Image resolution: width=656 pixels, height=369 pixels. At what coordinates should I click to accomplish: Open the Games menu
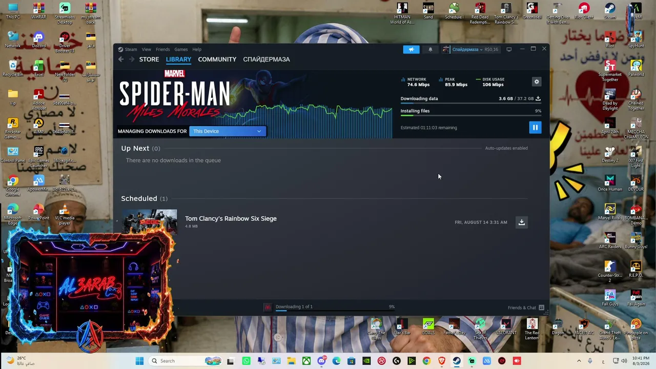181,49
